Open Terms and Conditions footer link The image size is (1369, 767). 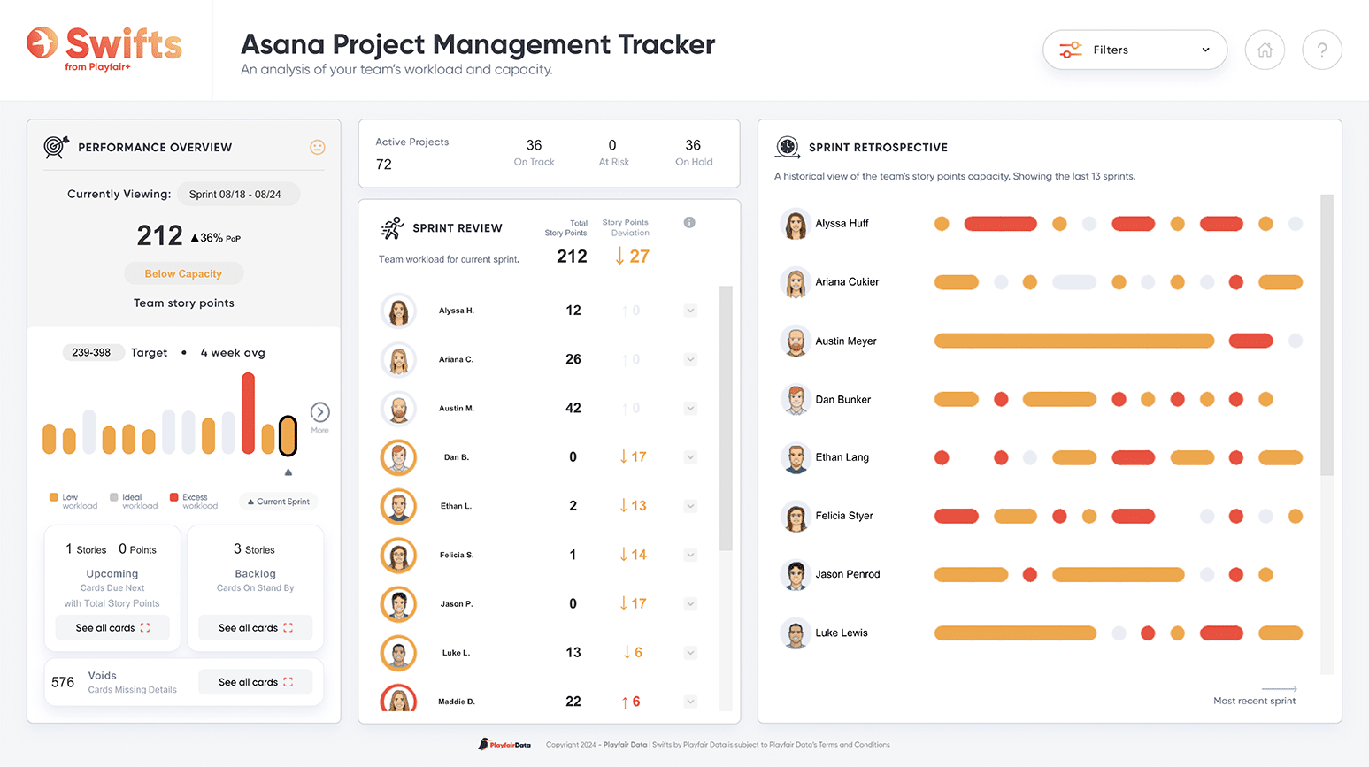coord(854,745)
